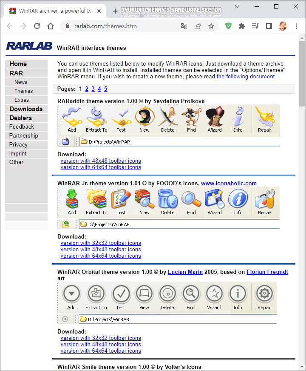The width and height of the screenshot is (306, 371).
Task: Click the WinRAR Jr. blue Info icon
Action: pyautogui.click(x=238, y=198)
